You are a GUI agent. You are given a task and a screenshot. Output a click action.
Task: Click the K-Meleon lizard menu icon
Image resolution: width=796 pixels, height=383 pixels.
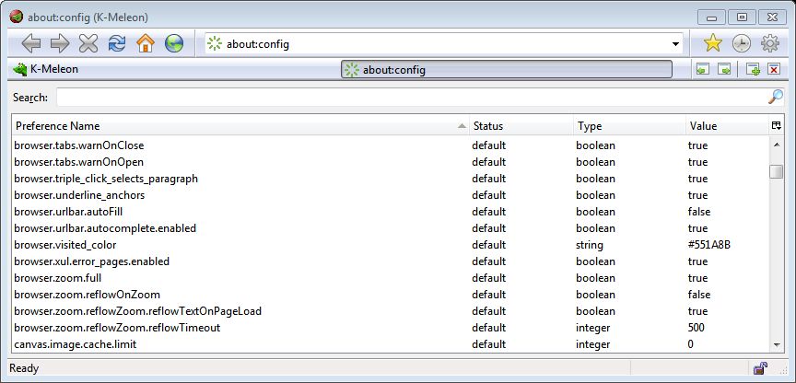19,69
